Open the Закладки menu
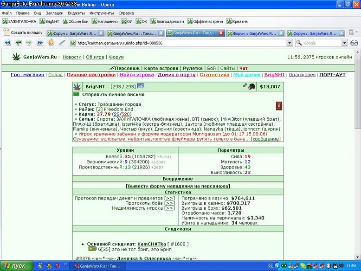The image size is (361, 271). (x=54, y=13)
